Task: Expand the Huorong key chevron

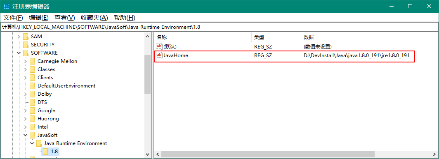Action: click(26, 119)
